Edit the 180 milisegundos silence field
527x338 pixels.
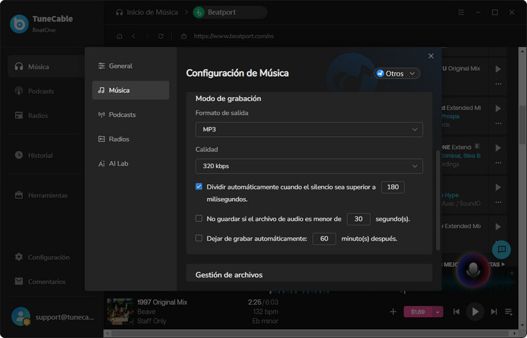tap(393, 187)
